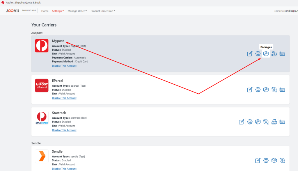
Task: Click the label grid icon for Startrack
Action: point(282,122)
